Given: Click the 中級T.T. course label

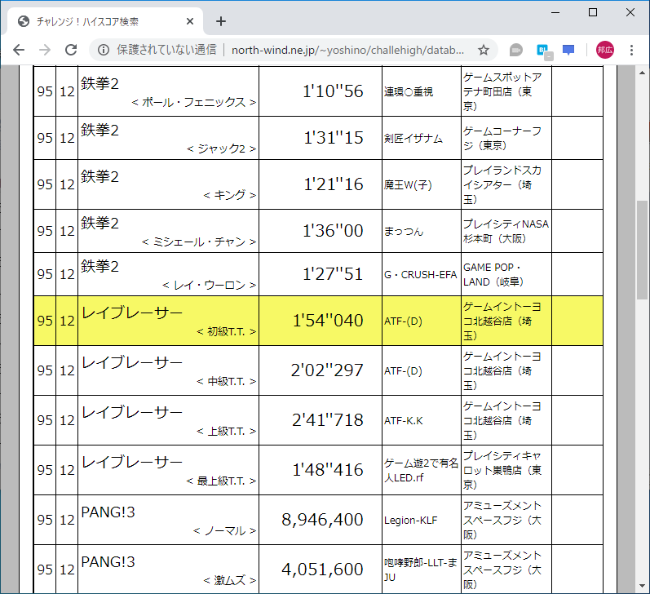Looking at the screenshot, I should 227,382.
